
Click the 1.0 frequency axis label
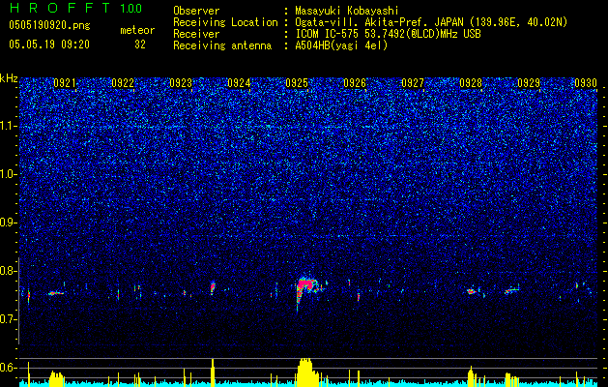tap(9, 174)
